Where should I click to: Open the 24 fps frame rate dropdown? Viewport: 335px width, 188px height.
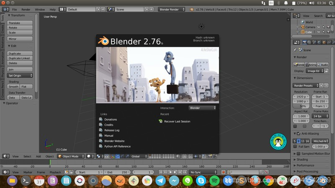[320, 116]
